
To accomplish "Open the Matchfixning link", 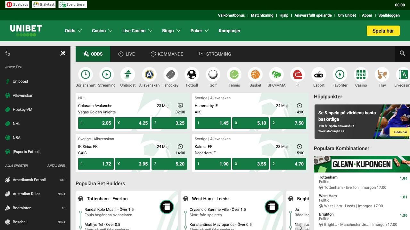I will 262,15.
